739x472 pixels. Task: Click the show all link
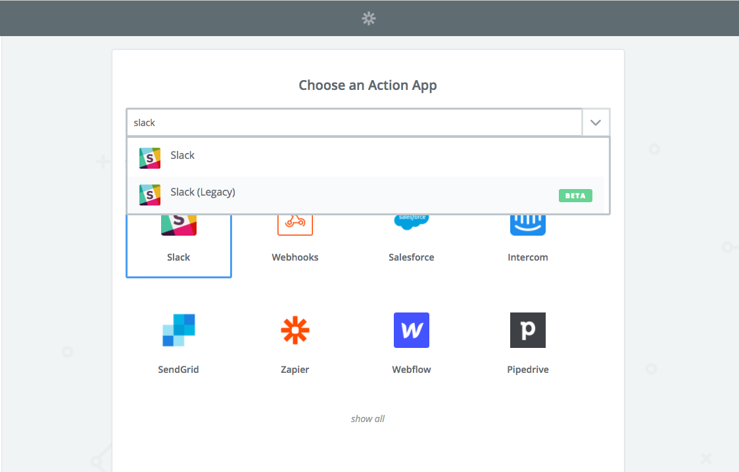point(368,419)
